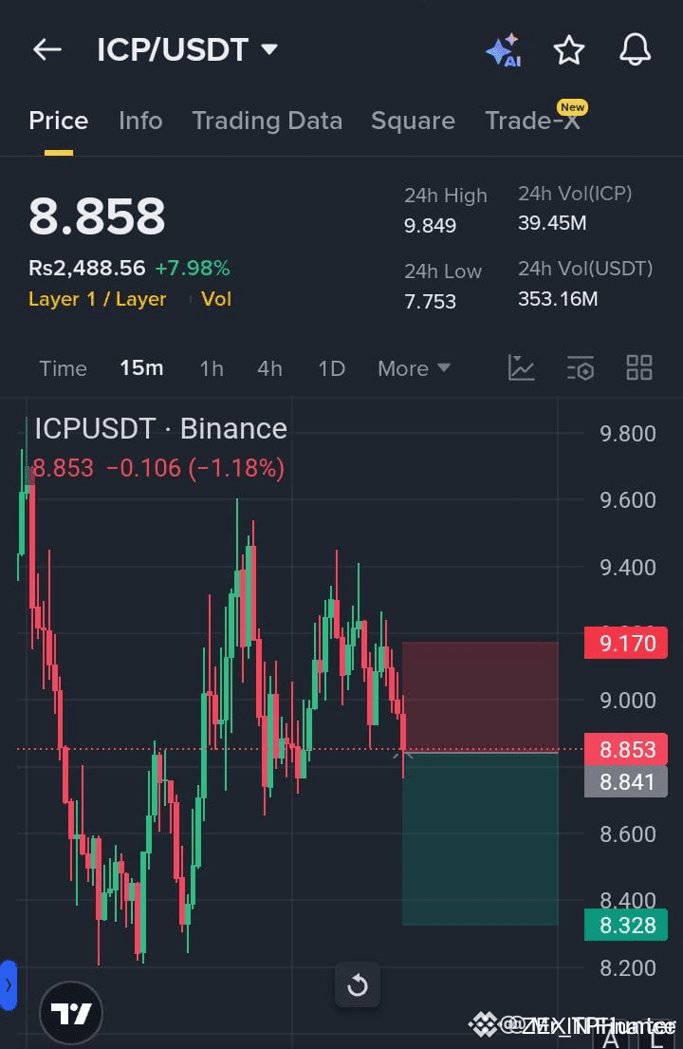Tap the 24h High value 9.849
Screen dimensions: 683x1049
pyautogui.click(x=430, y=225)
